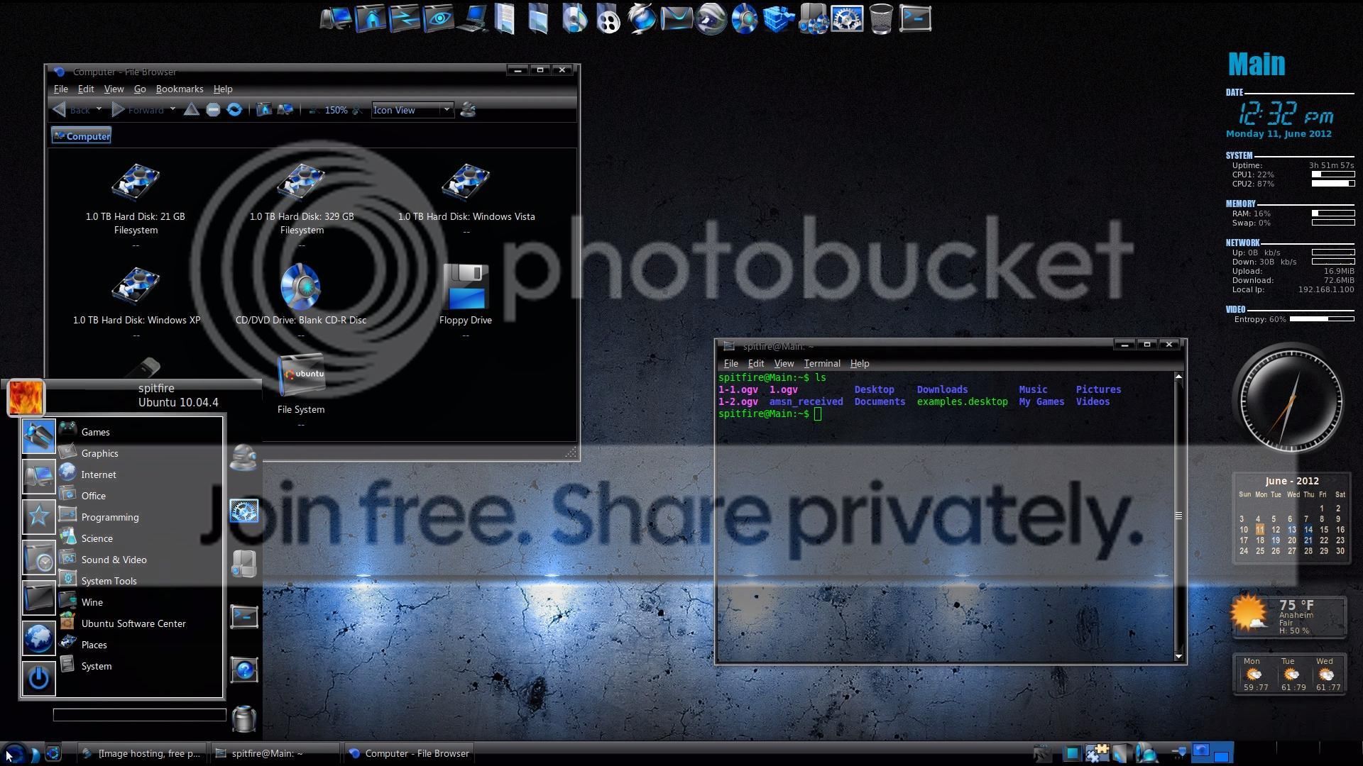Click the start menu search field
The width and height of the screenshot is (1363, 766).
pos(139,715)
